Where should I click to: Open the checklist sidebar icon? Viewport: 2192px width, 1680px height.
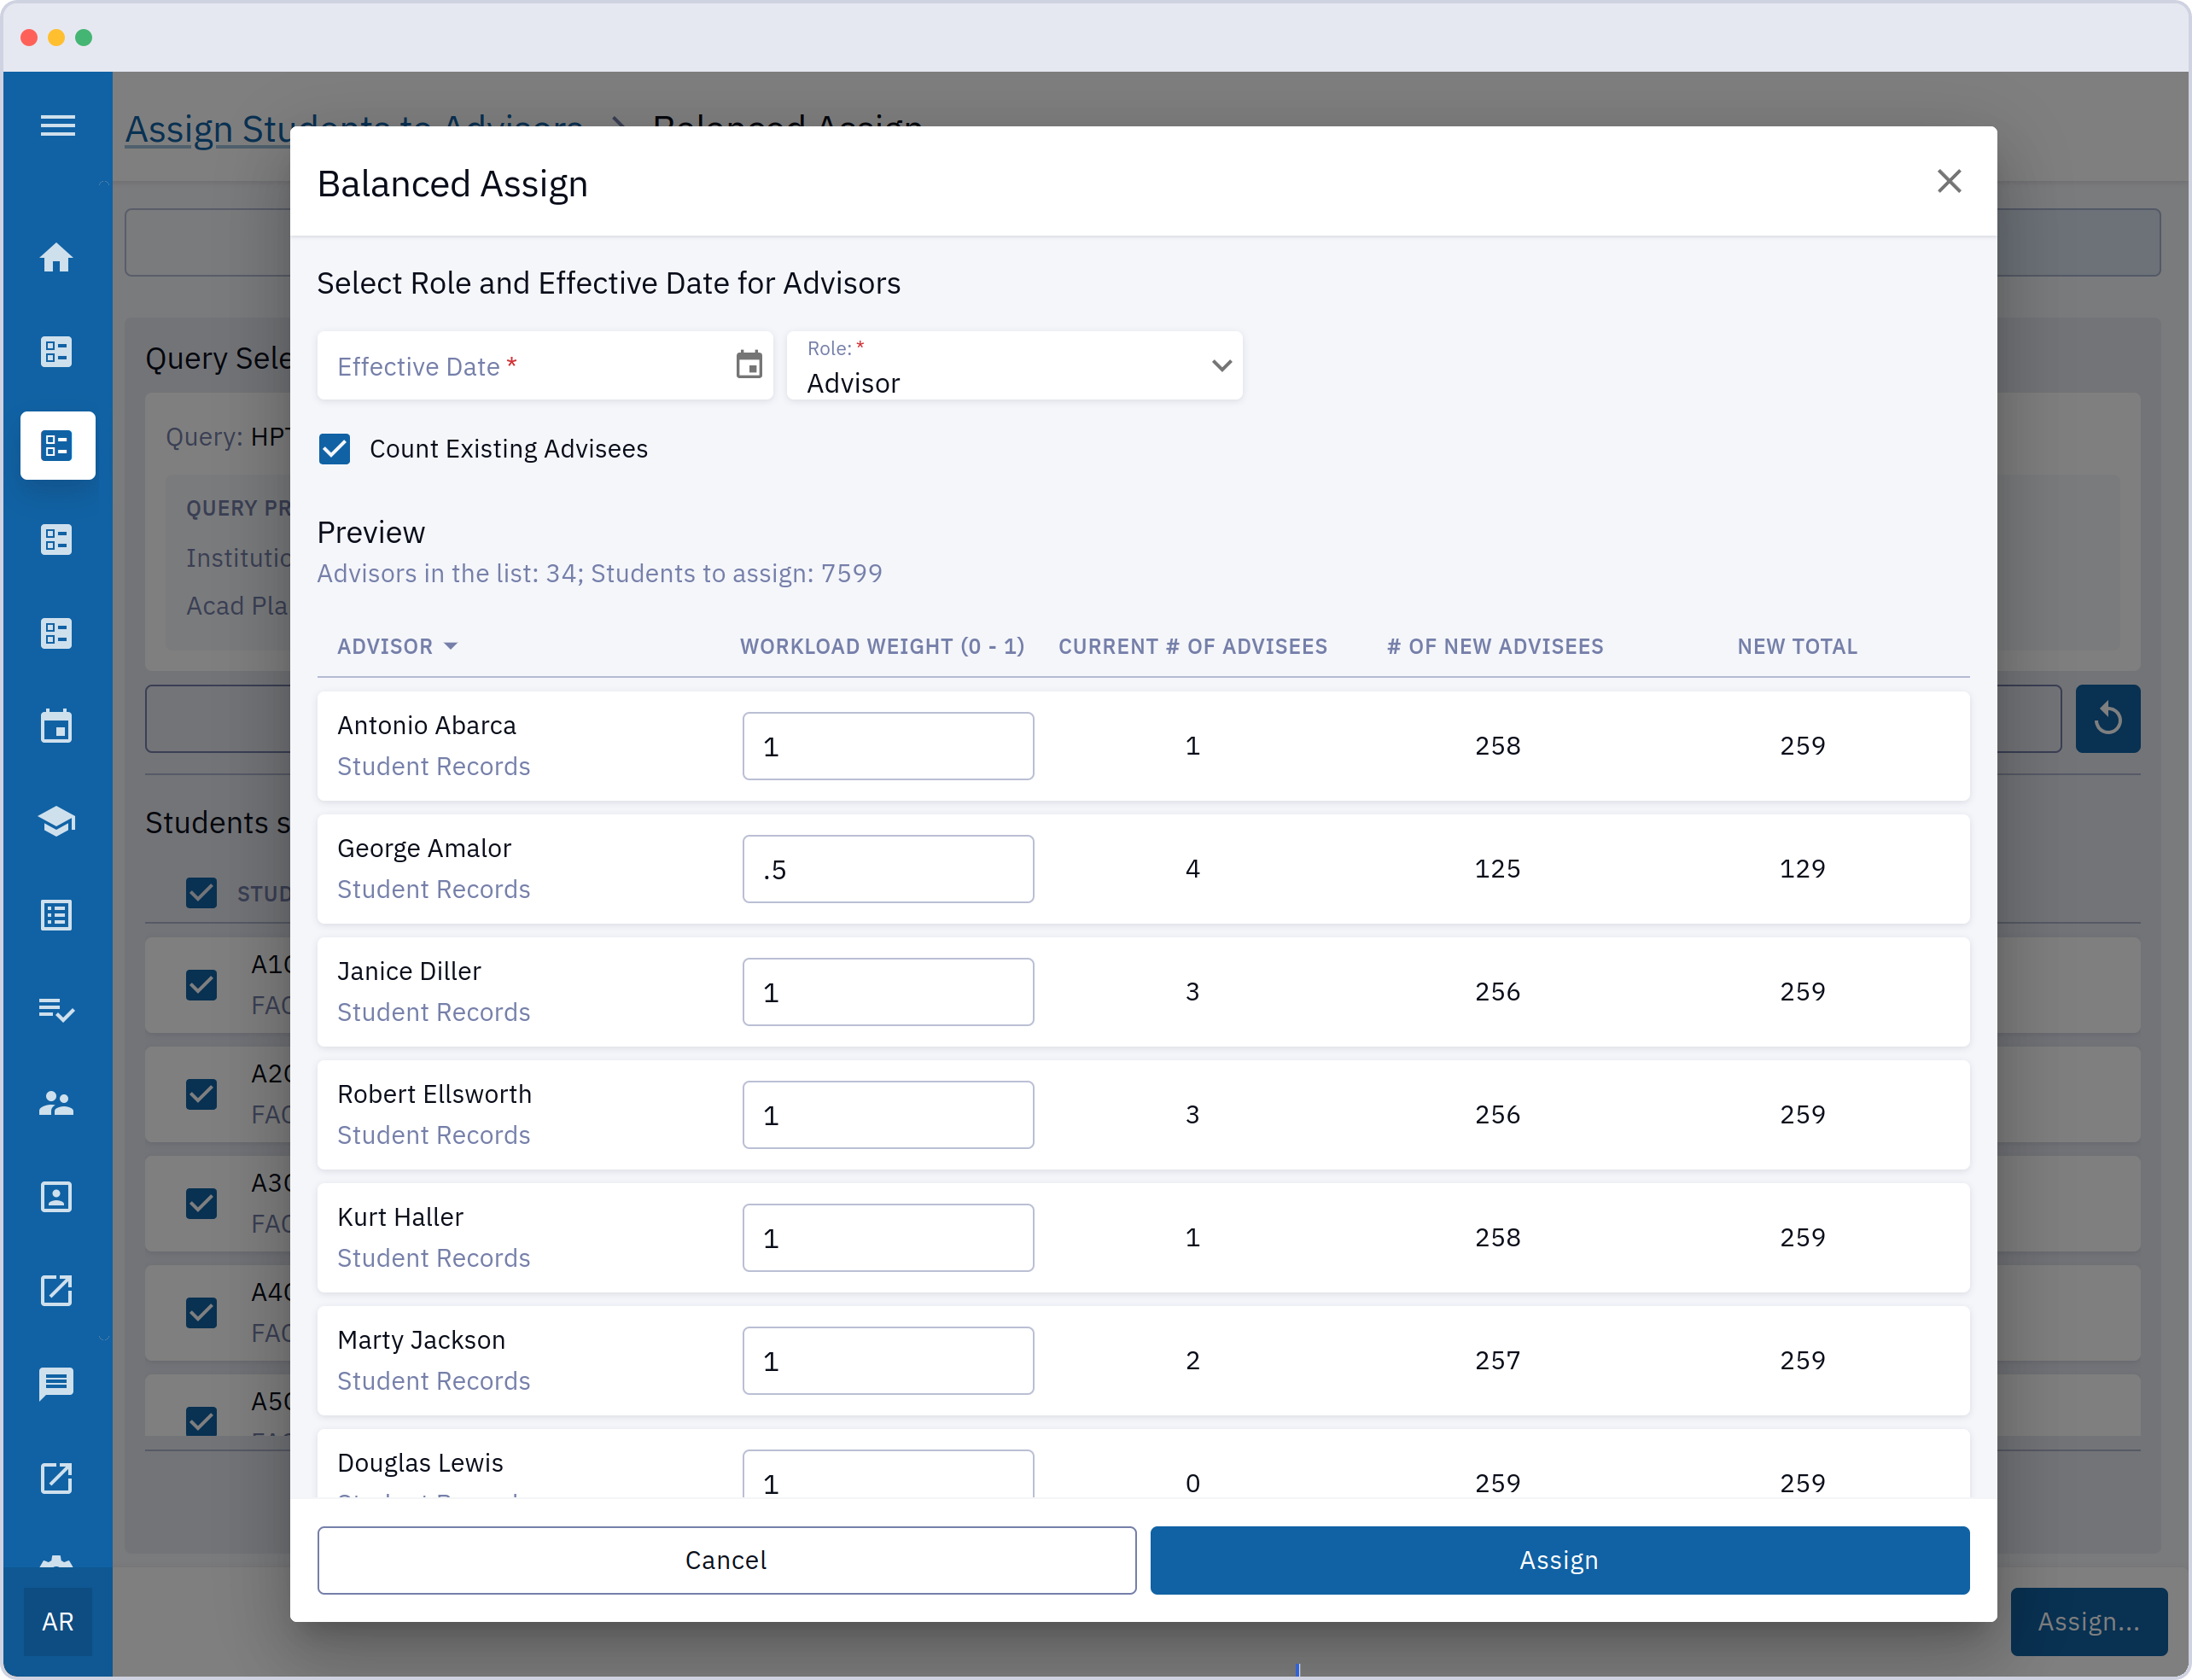pos(57,1009)
